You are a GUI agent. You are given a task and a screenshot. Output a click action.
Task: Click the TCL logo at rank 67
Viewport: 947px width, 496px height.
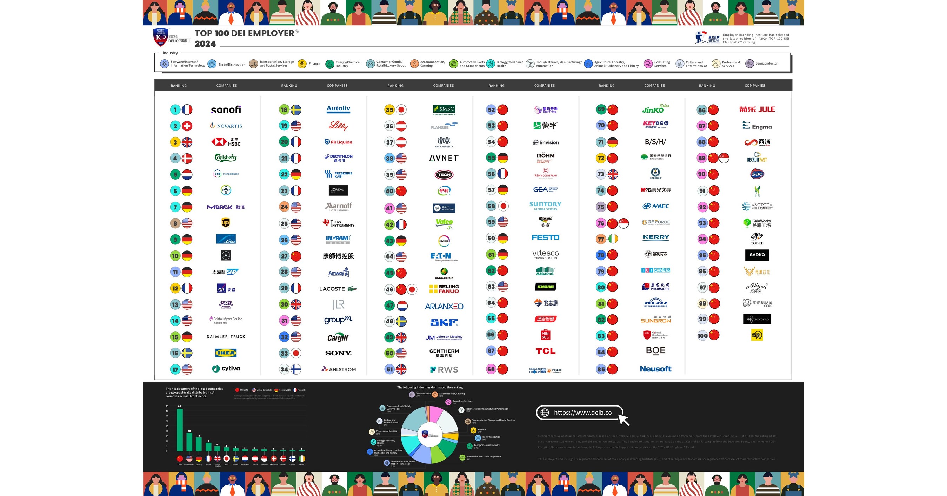pyautogui.click(x=545, y=351)
